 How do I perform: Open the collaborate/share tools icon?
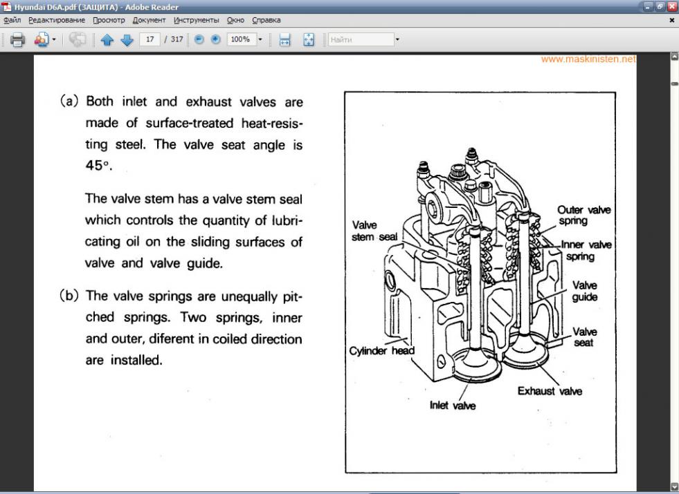tap(41, 40)
